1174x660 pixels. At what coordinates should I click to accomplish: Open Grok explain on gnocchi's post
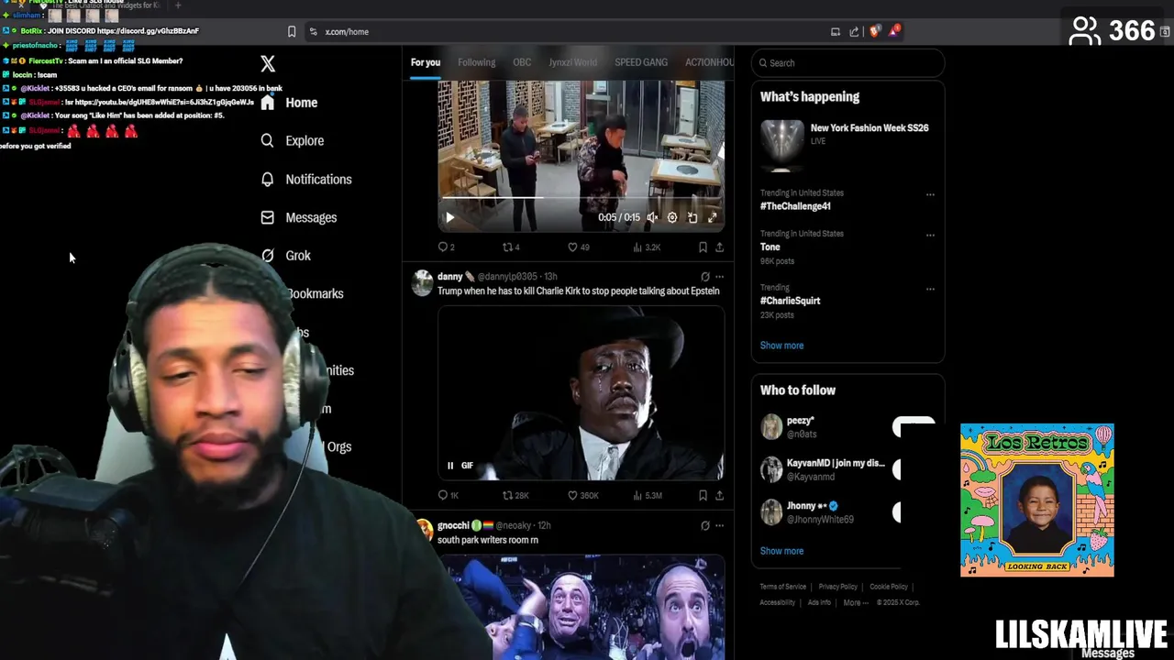pos(704,525)
